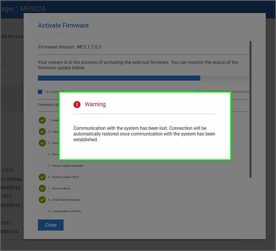Click the blue 76% complete legend square
Image resolution: width=276 pixels, height=251 pixels.
click(40, 92)
